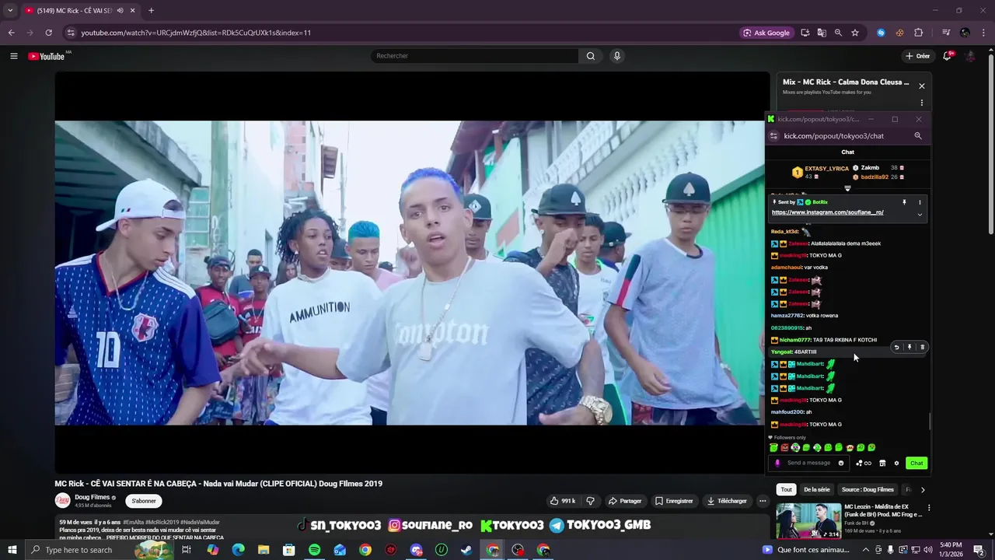The height and width of the screenshot is (560, 995).
Task: Open the Chrome extensions puzzle menu
Action: click(x=918, y=33)
